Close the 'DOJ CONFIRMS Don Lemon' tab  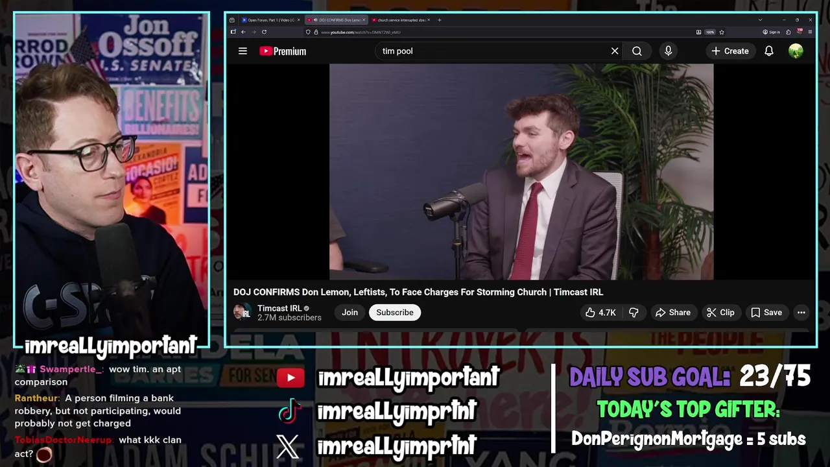[364, 20]
